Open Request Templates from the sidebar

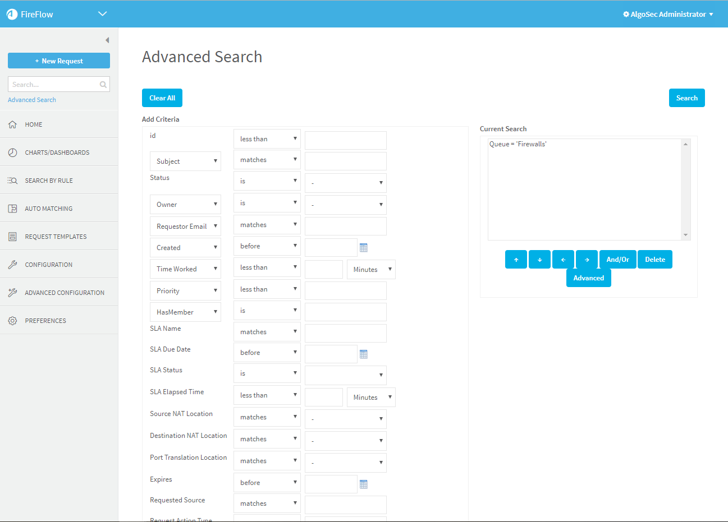pyautogui.click(x=56, y=237)
